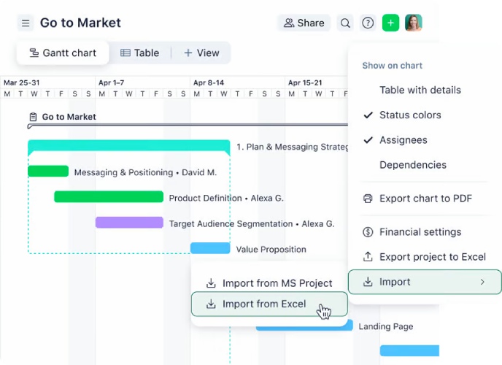Click the blue Value Proposition task bar
Screen dimensions: 502x365
tap(210, 248)
